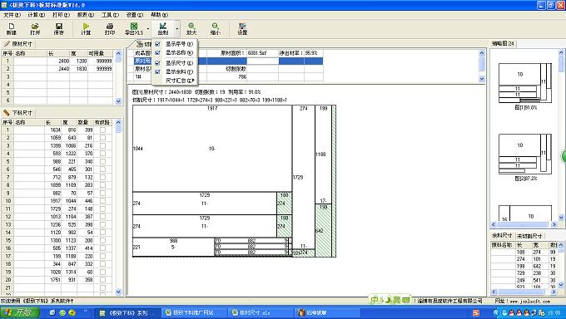Click the 打开 (Open) toolbar icon
This screenshot has height=319, width=566.
(x=35, y=29)
